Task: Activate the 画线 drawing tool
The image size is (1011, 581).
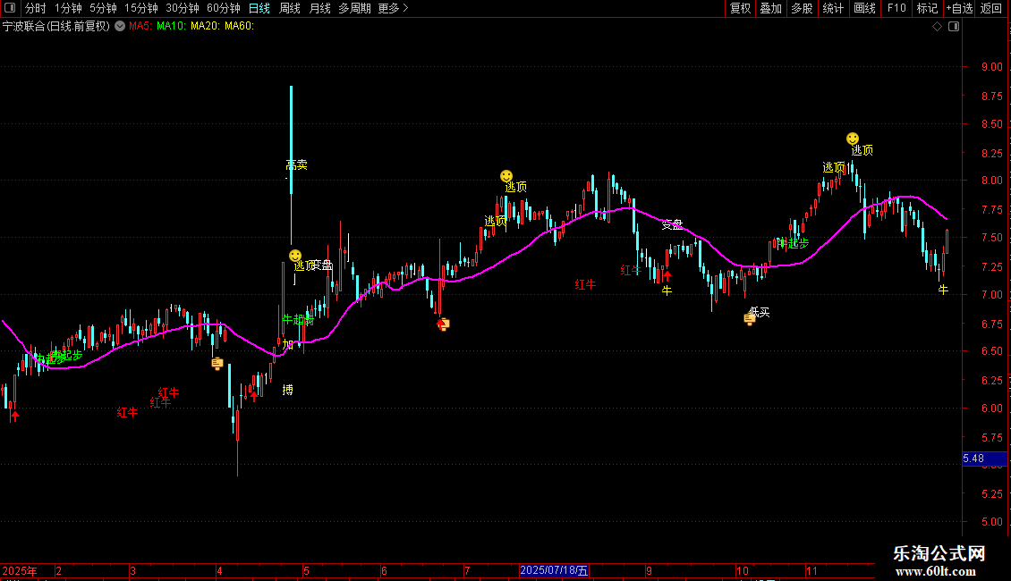Action: (x=864, y=8)
